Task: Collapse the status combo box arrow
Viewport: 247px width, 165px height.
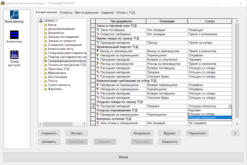Action: [229, 106]
